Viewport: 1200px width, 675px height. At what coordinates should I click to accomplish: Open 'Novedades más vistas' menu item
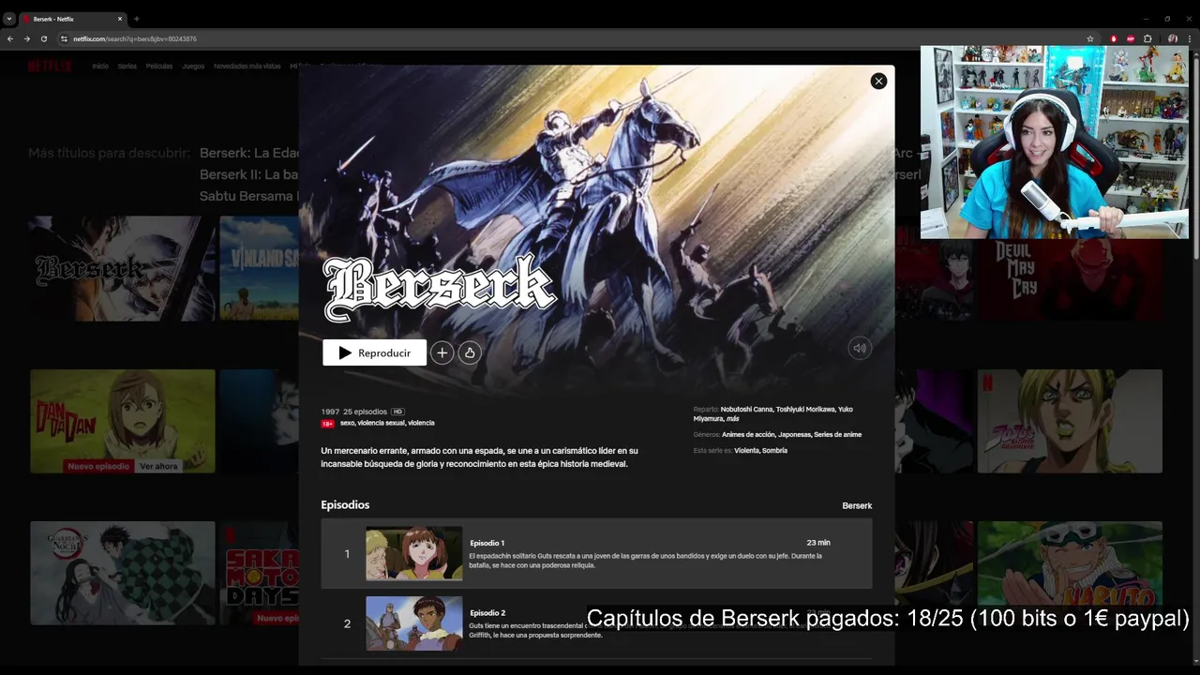(x=247, y=67)
